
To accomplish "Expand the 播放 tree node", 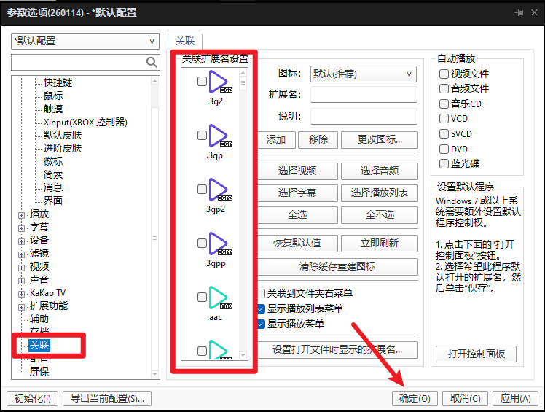I will (x=22, y=215).
